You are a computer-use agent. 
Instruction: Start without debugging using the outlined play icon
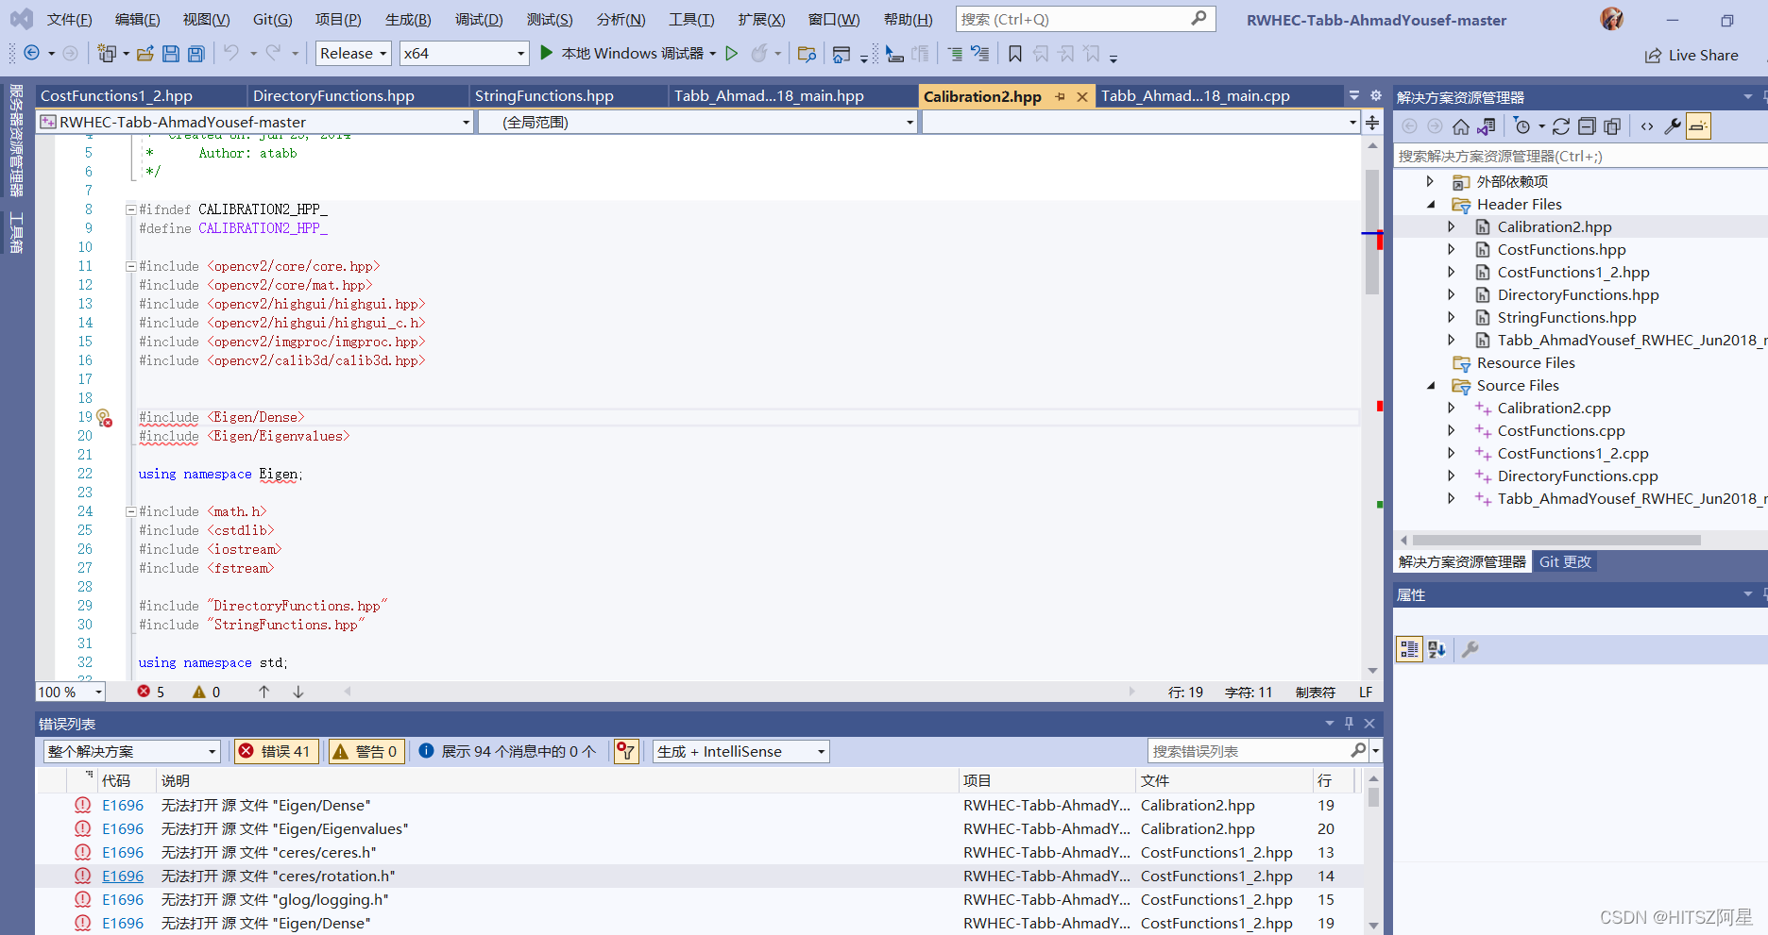click(732, 54)
